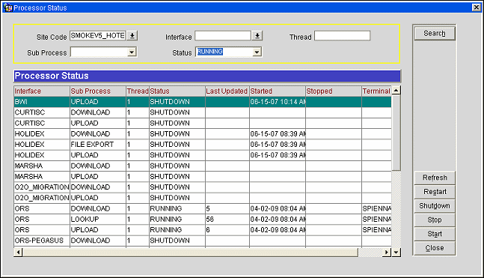484x278 pixels.
Task: Close the Processor Status window
Action: point(477,7)
